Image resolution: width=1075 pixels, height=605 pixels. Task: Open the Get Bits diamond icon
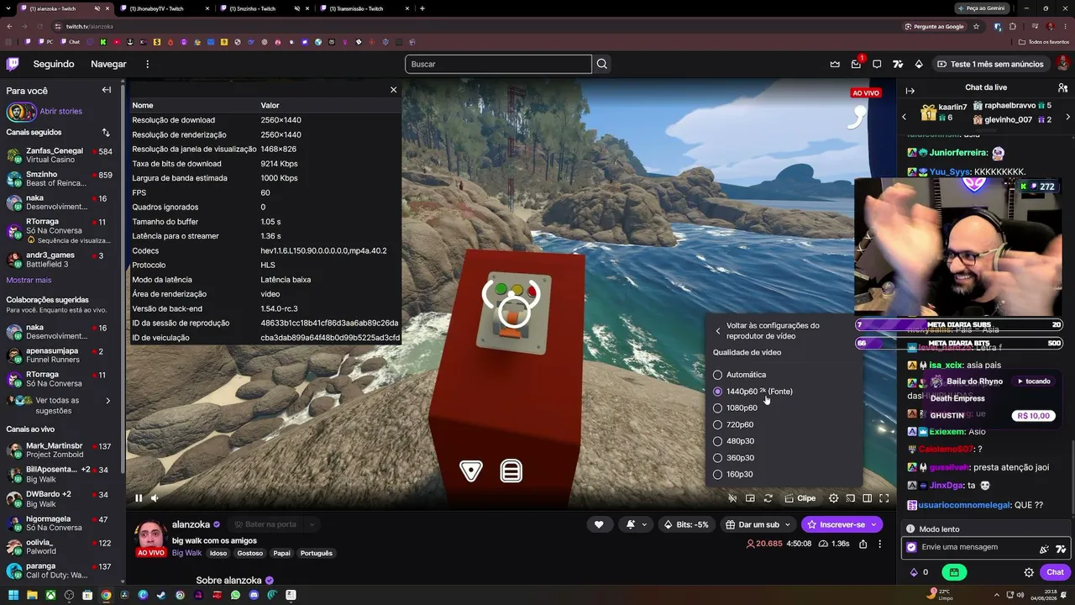tap(919, 64)
